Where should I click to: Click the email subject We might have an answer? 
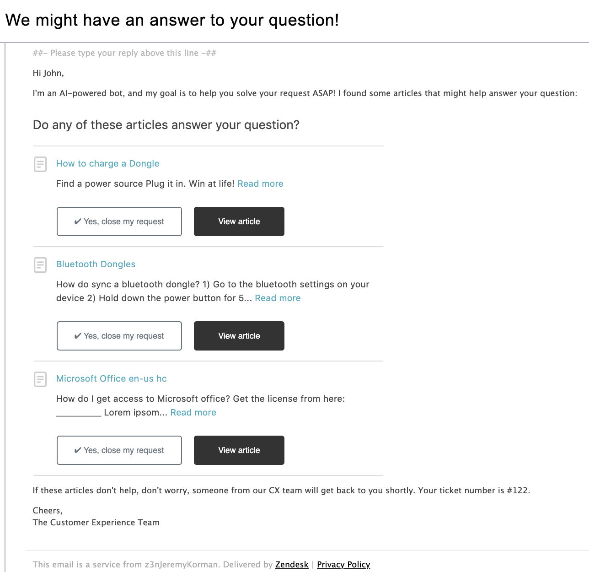[172, 21]
